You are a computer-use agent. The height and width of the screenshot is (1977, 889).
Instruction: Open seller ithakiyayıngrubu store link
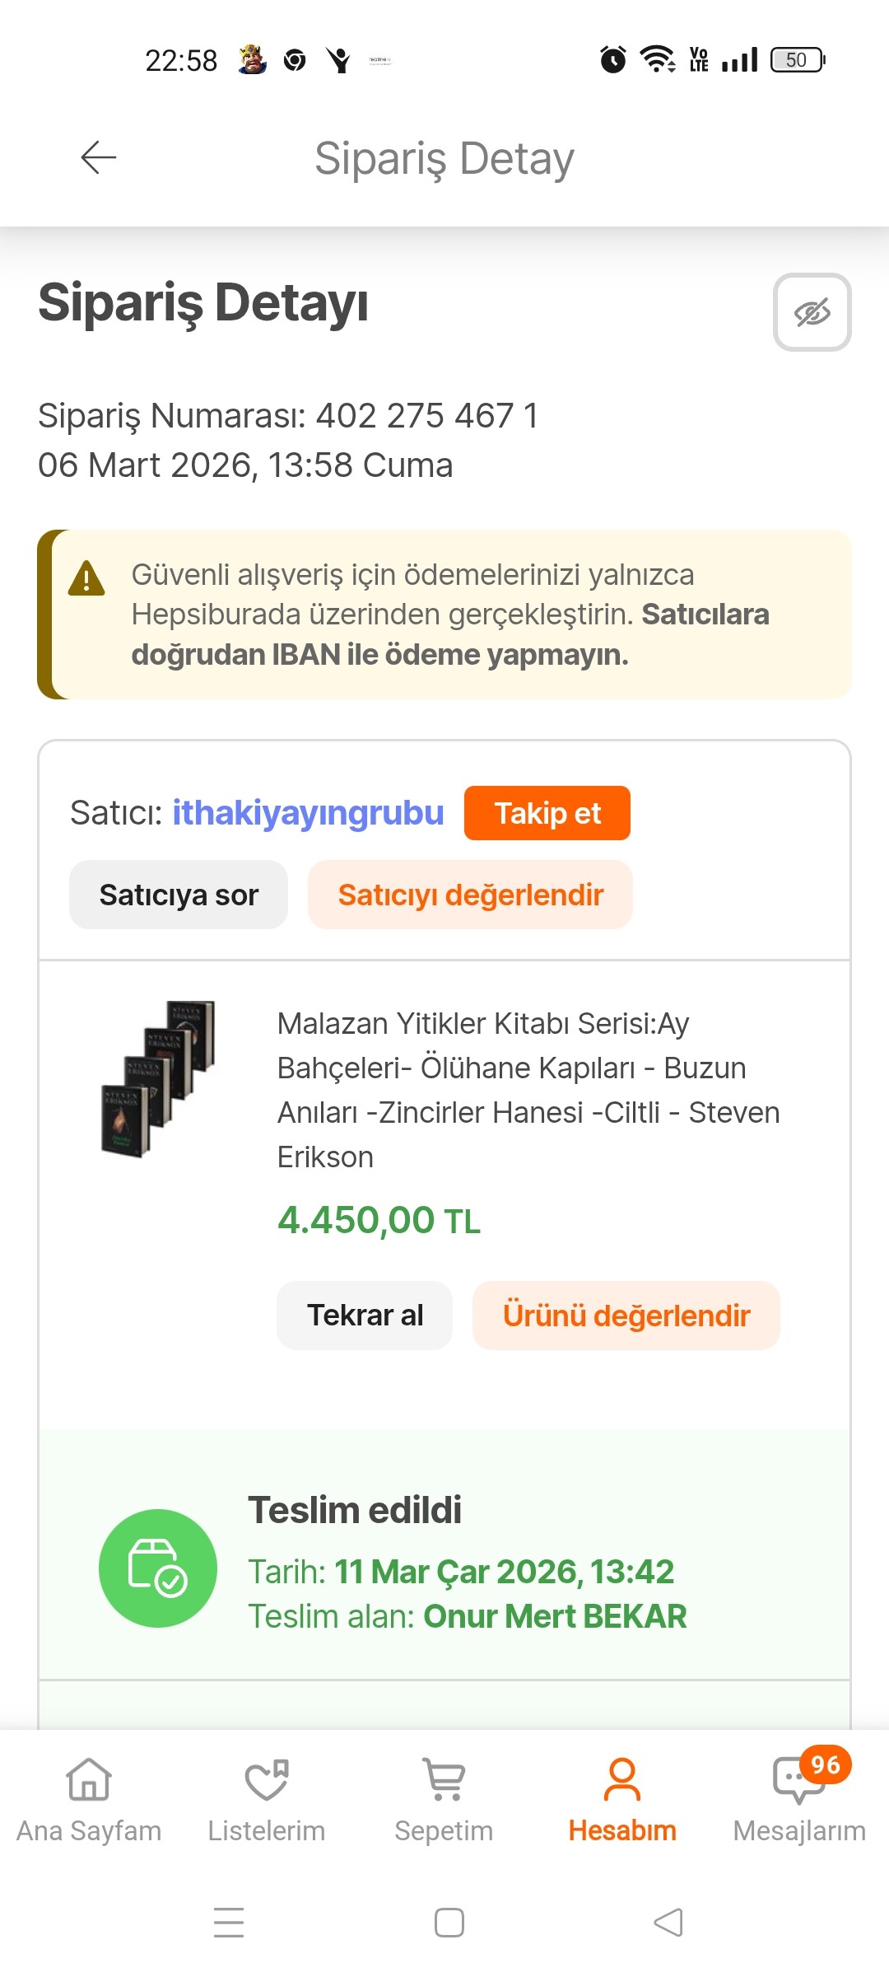pos(308,813)
